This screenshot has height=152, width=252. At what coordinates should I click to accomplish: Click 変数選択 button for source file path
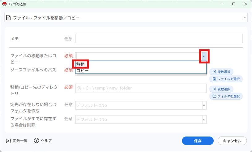pyautogui.click(x=221, y=72)
